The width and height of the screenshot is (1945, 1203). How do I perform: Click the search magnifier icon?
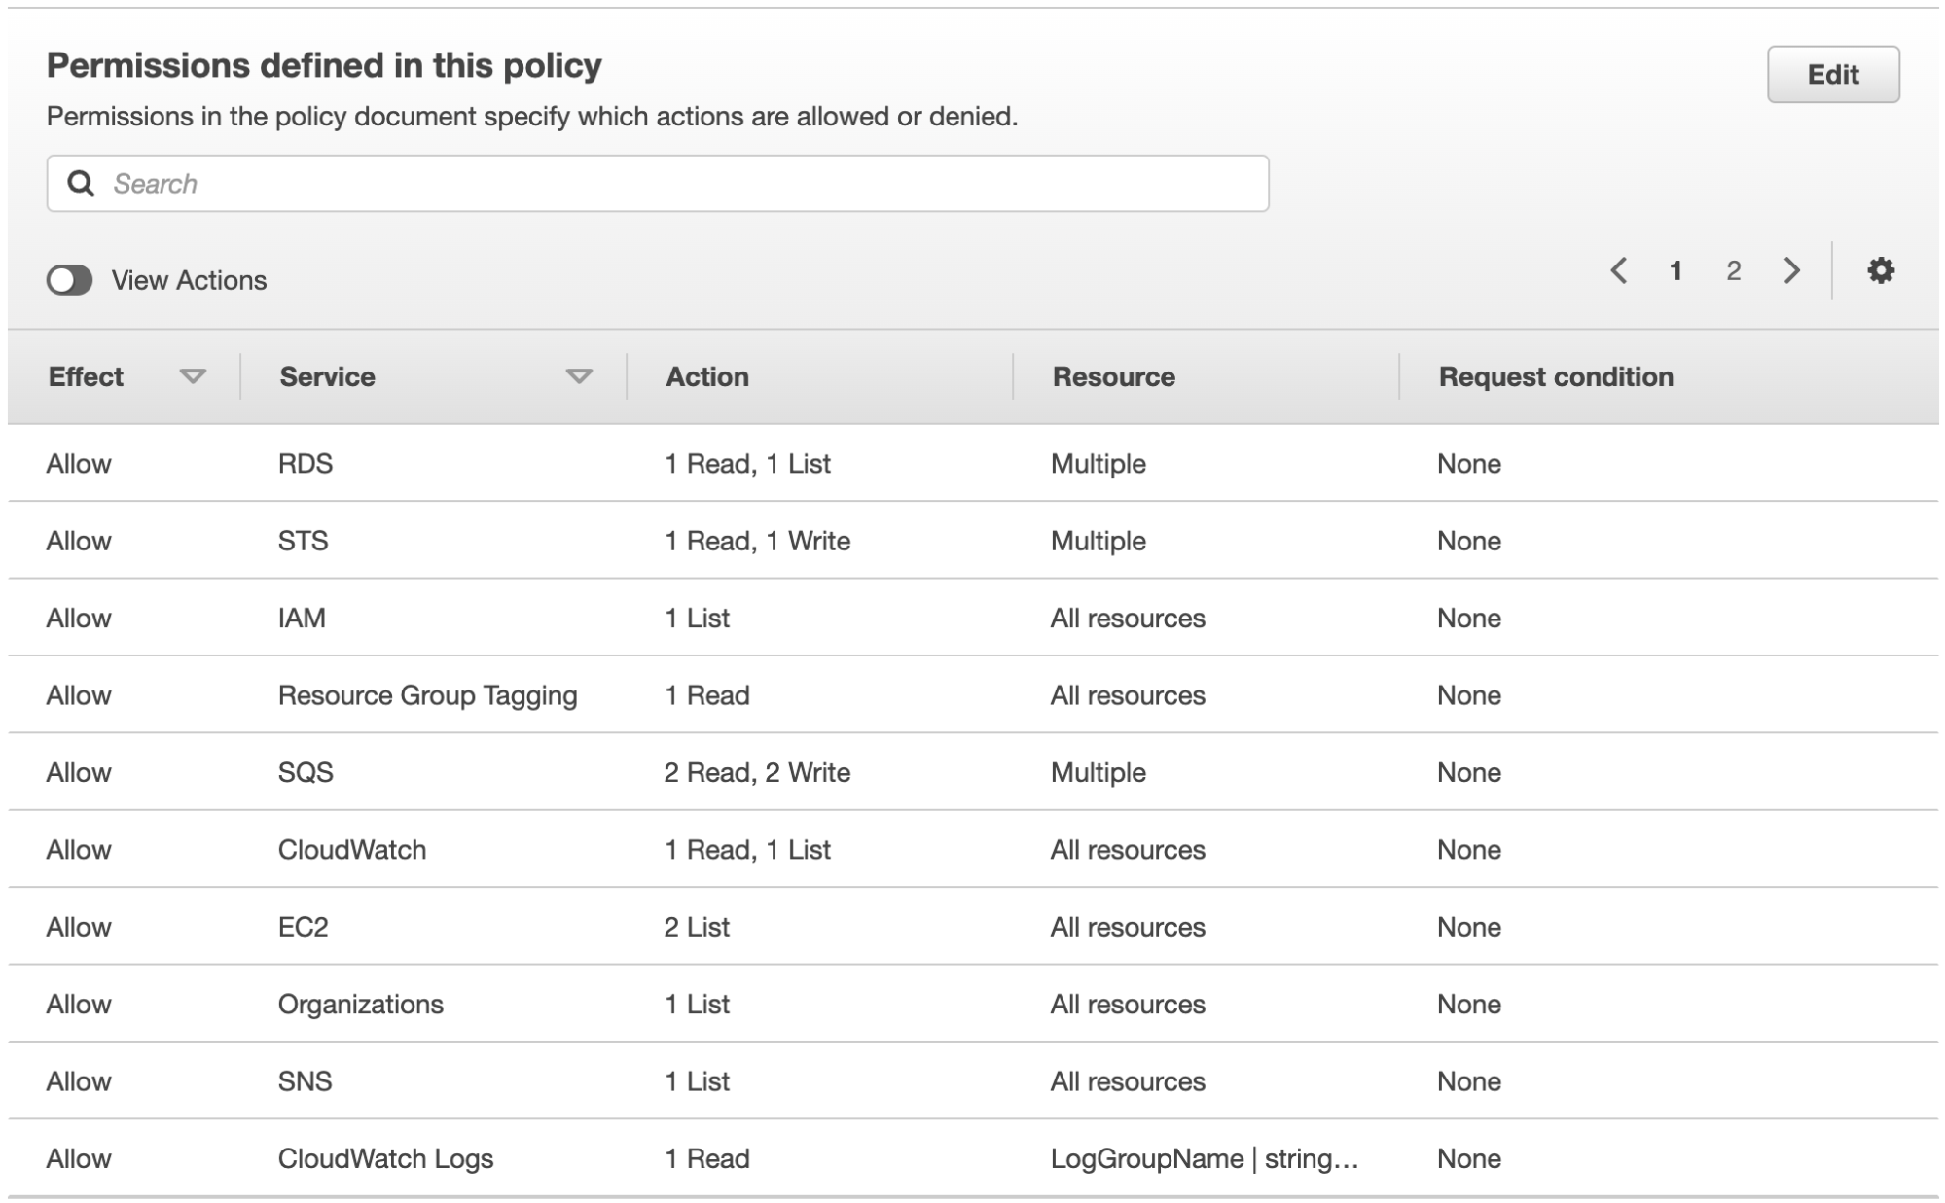(x=81, y=183)
